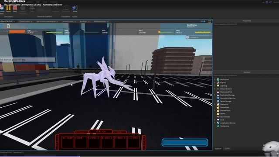Expand the Lighting tree node

click(215, 86)
